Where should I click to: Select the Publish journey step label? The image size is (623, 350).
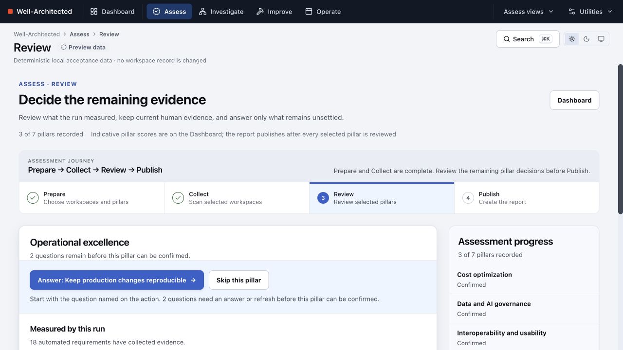[x=489, y=194]
